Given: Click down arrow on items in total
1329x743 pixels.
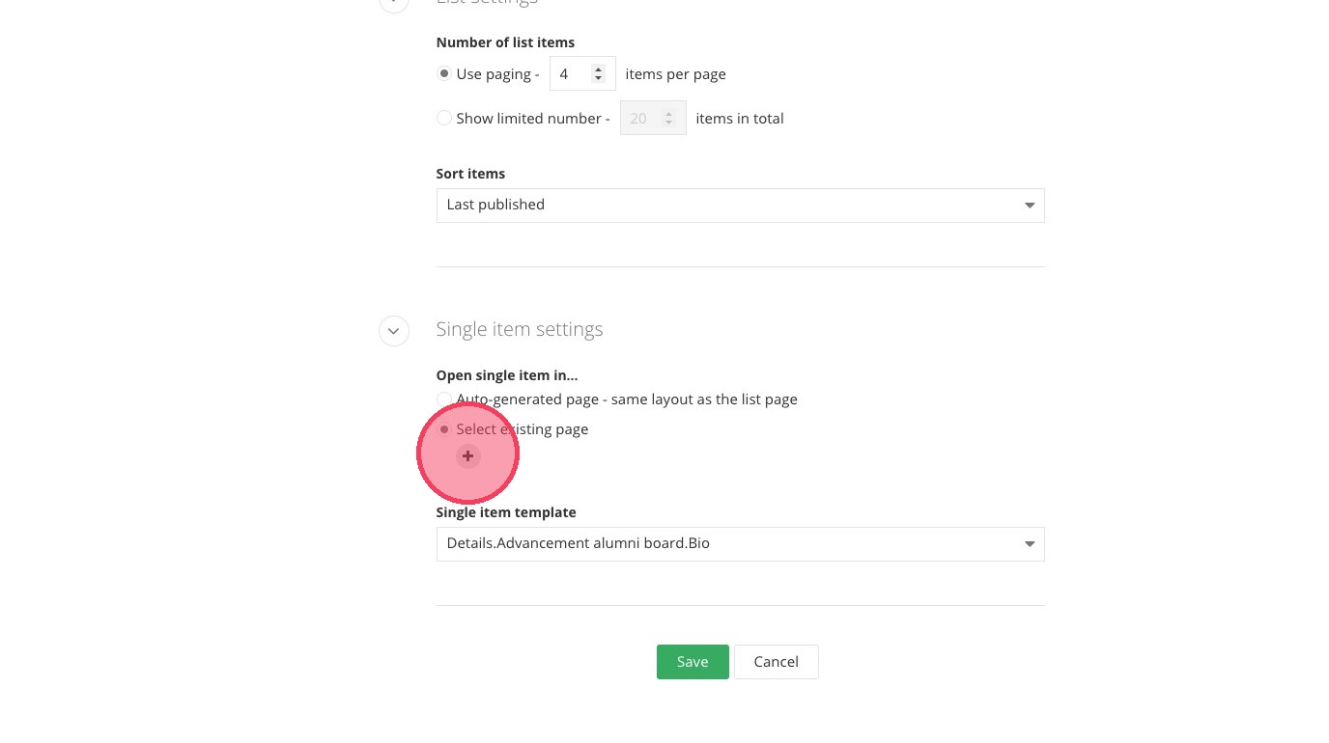Looking at the screenshot, I should tap(668, 124).
